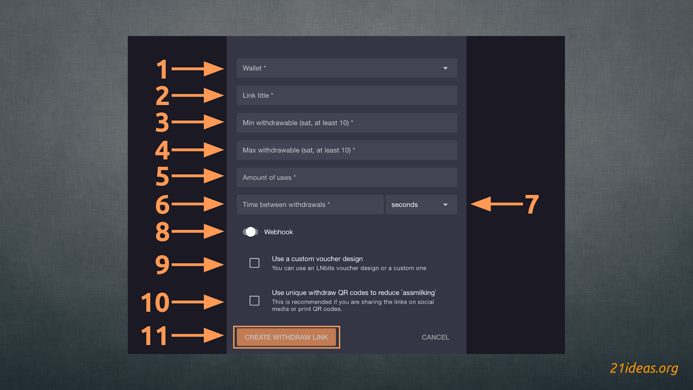Image resolution: width=693 pixels, height=390 pixels.
Task: Check the custom voucher design checkbox
Action: [254, 263]
